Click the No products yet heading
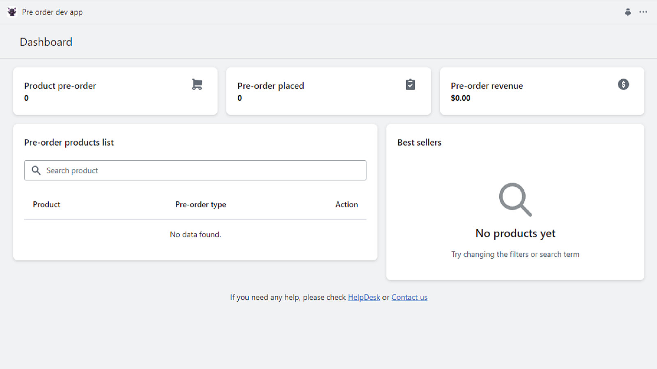 (x=515, y=233)
